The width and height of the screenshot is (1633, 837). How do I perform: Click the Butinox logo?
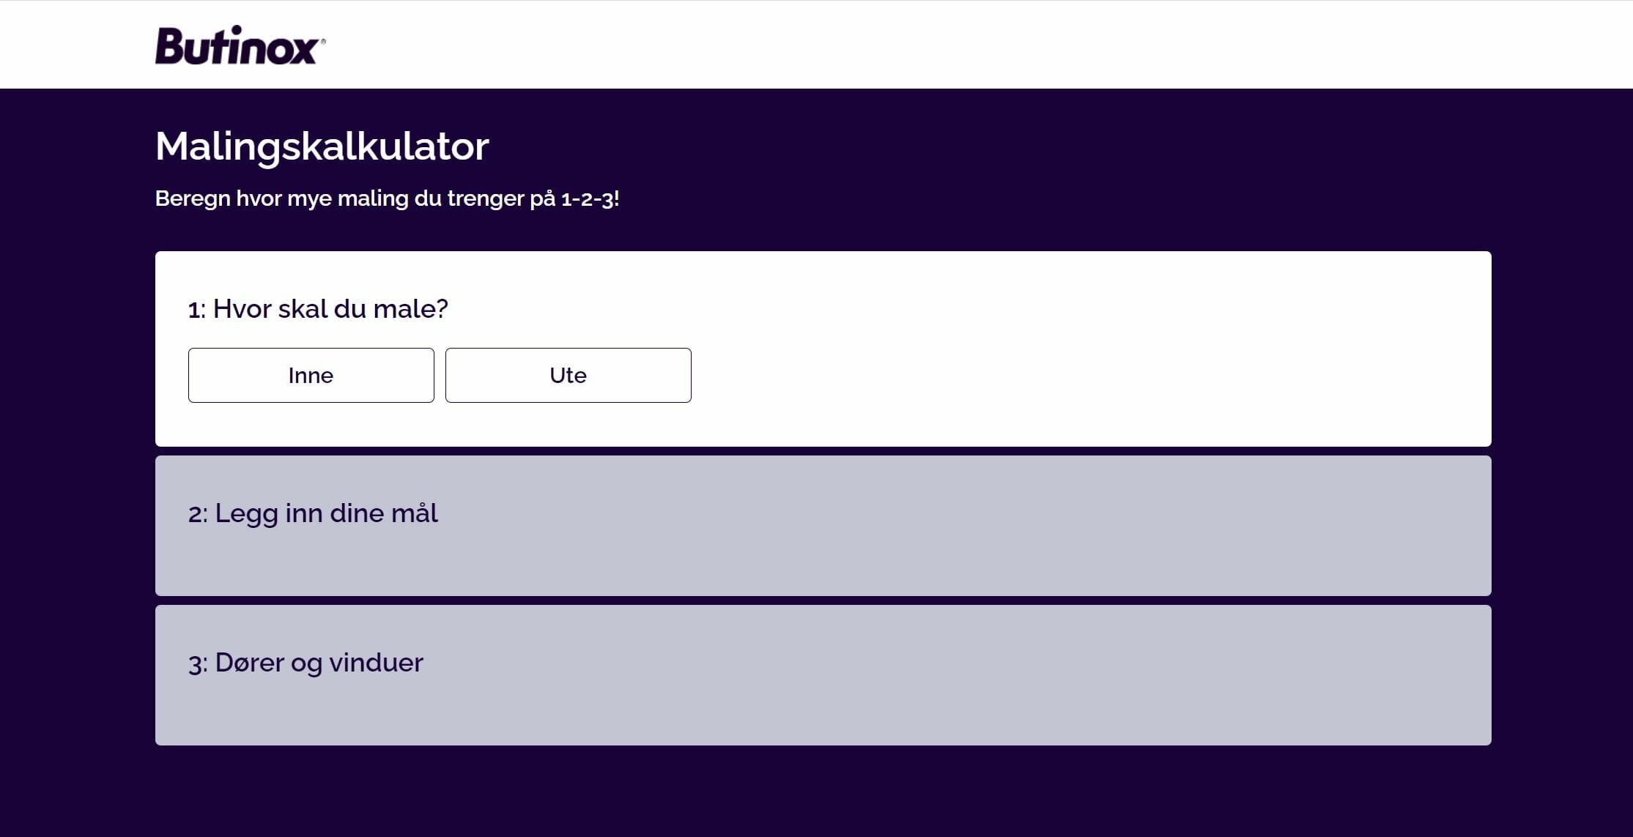(236, 45)
